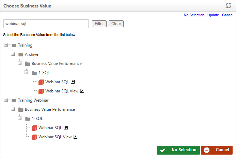Collapse Business Value Performance under Archive
Image resolution: width=236 pixels, height=158 pixels.
[x=19, y=63]
